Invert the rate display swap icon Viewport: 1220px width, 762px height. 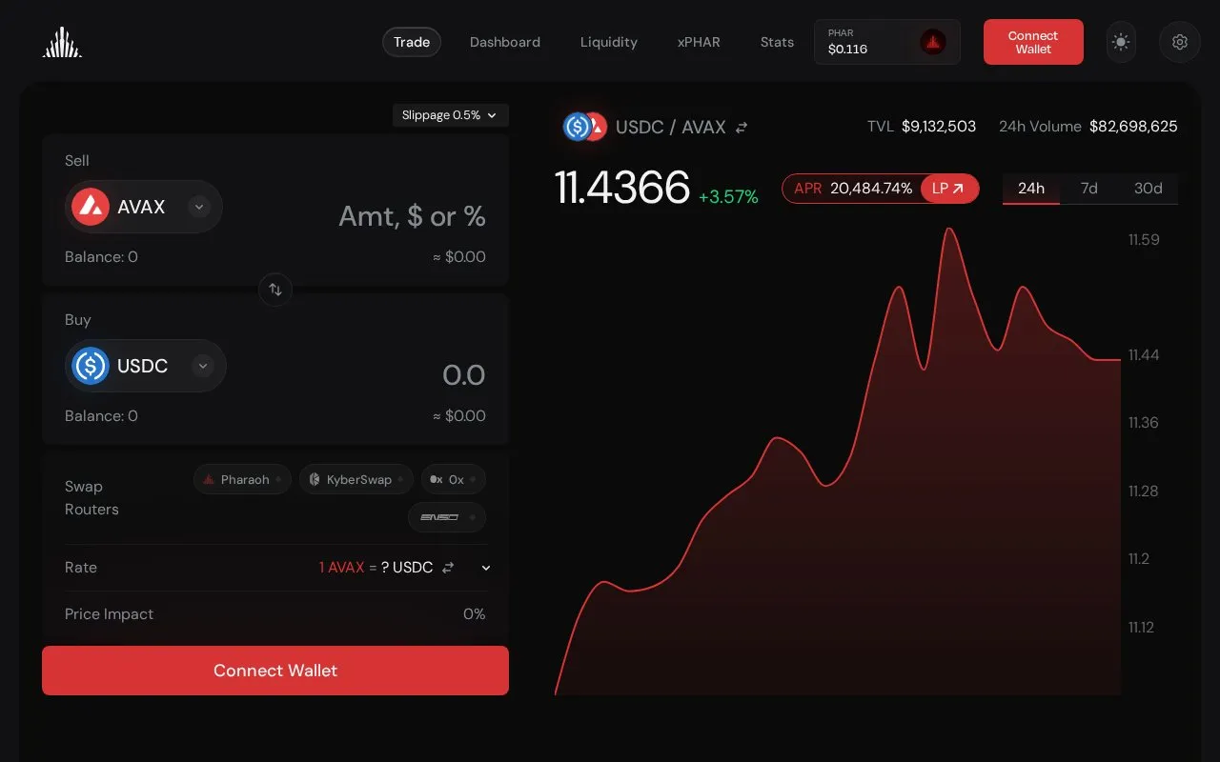click(448, 568)
